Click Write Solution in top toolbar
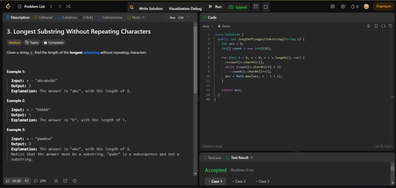 tap(151, 8)
